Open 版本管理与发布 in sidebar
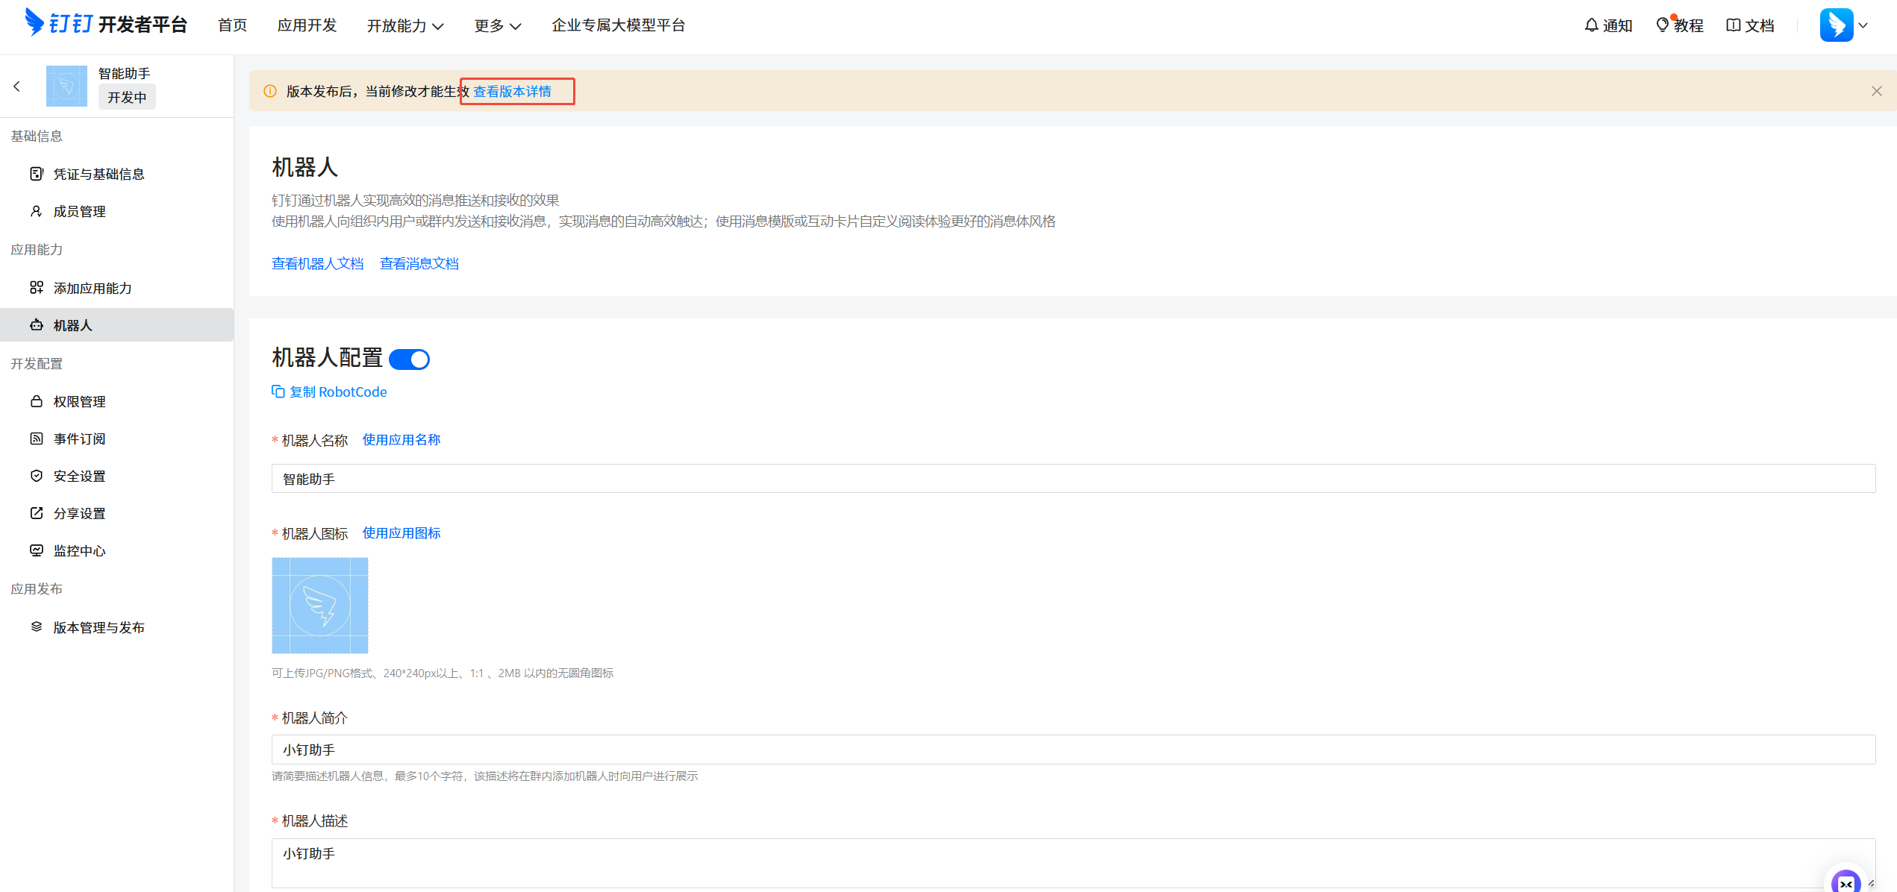The height and width of the screenshot is (892, 1897). pyautogui.click(x=99, y=627)
